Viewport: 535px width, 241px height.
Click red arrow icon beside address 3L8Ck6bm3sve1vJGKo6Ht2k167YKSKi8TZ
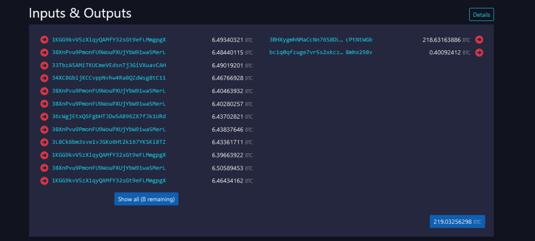(x=44, y=142)
